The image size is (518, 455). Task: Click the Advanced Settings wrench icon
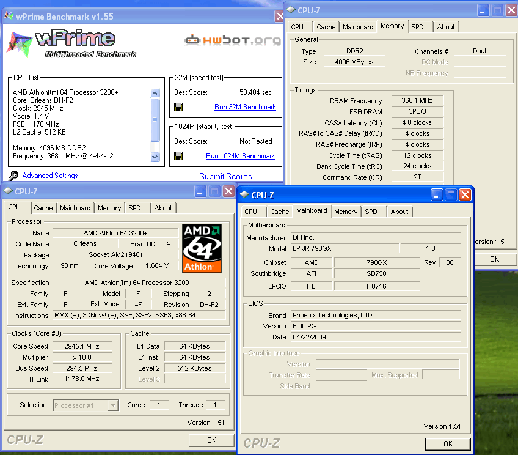(13, 176)
